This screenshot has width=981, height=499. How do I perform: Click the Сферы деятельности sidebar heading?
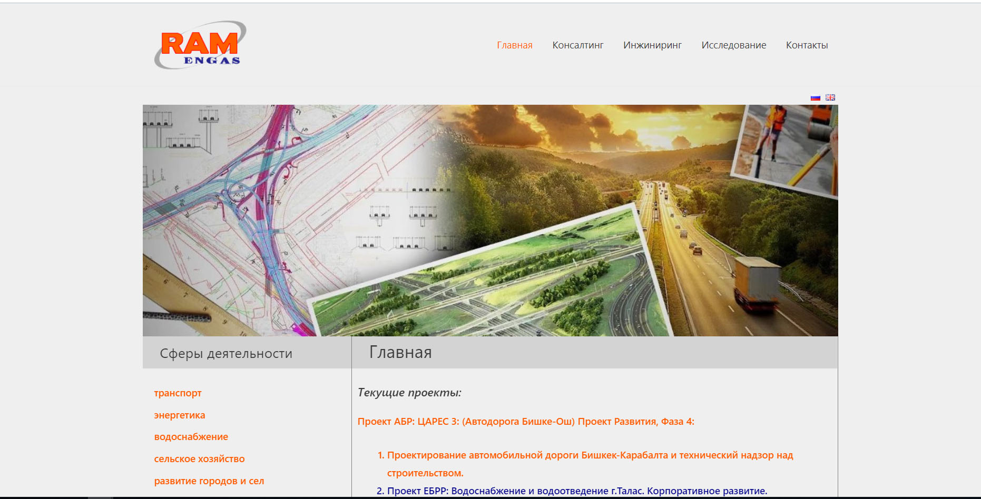(x=226, y=354)
